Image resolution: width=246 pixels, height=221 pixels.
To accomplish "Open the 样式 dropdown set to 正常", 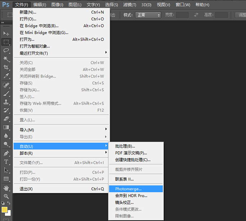I will [x=148, y=15].
